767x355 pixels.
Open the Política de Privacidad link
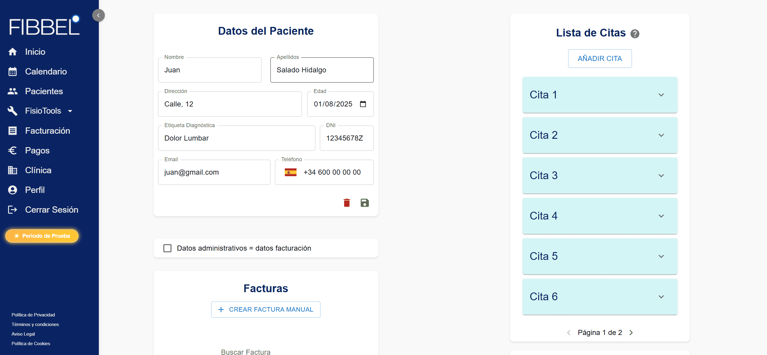(33, 315)
